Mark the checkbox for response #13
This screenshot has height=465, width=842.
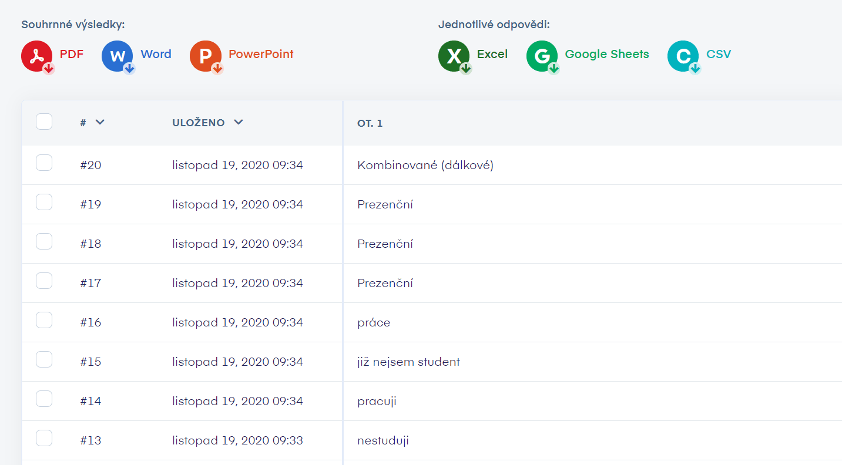click(44, 439)
